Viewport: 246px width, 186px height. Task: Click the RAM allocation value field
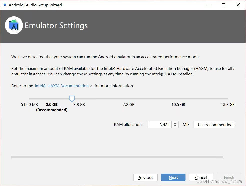(x=160, y=125)
